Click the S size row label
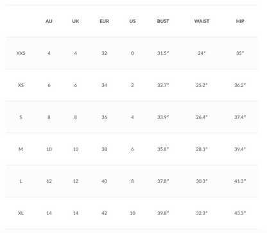The image size is (267, 233). pyautogui.click(x=21, y=117)
